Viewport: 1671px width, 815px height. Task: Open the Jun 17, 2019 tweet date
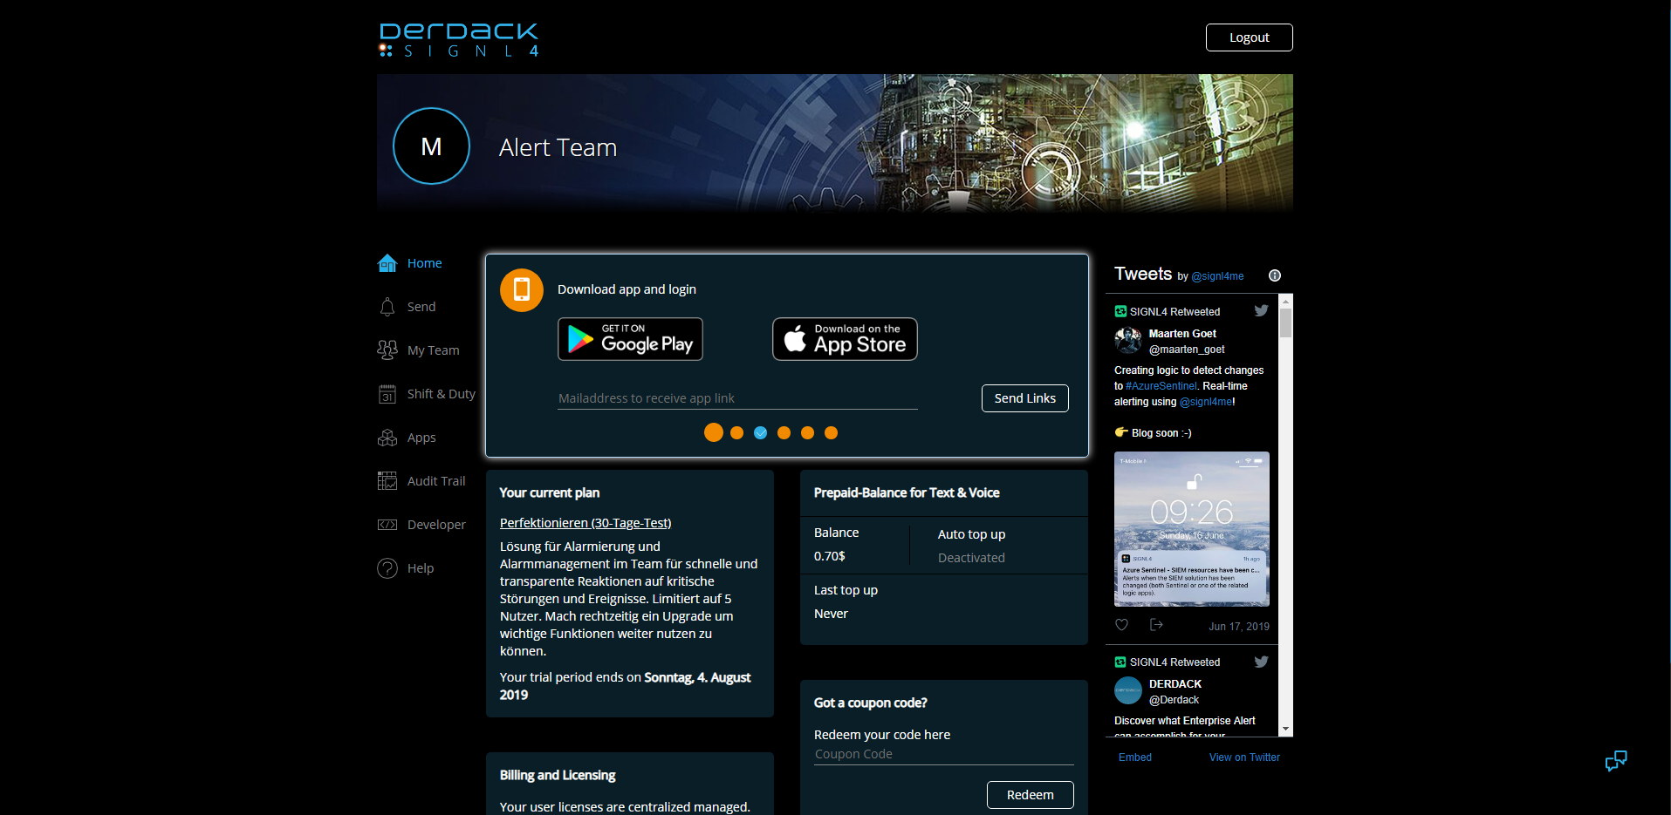1239,627
